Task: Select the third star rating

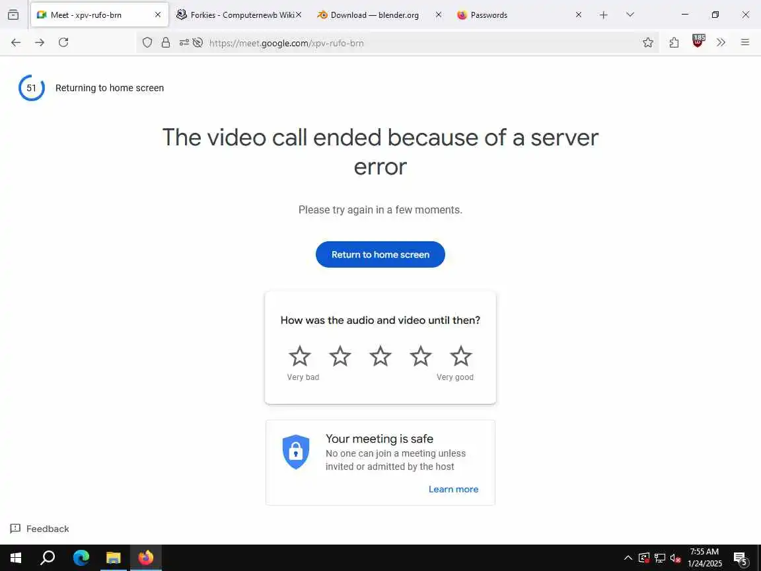Action: [380, 356]
